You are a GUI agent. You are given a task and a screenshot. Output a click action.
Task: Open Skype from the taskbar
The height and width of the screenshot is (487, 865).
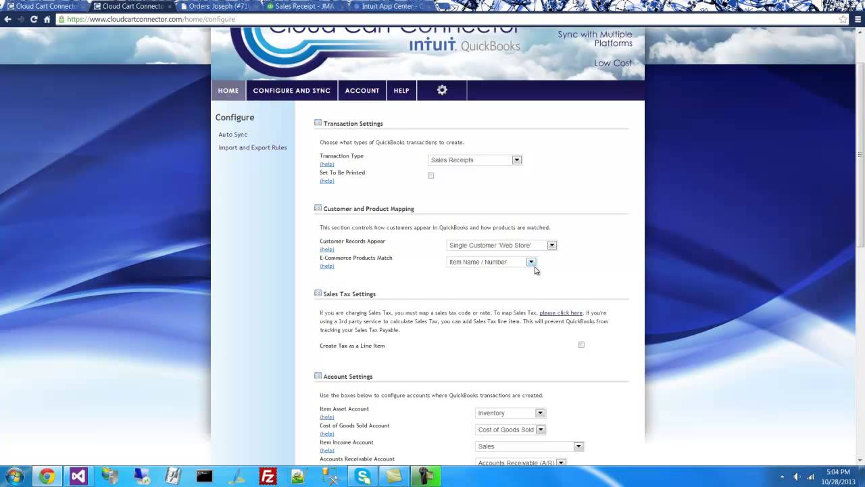(x=363, y=476)
